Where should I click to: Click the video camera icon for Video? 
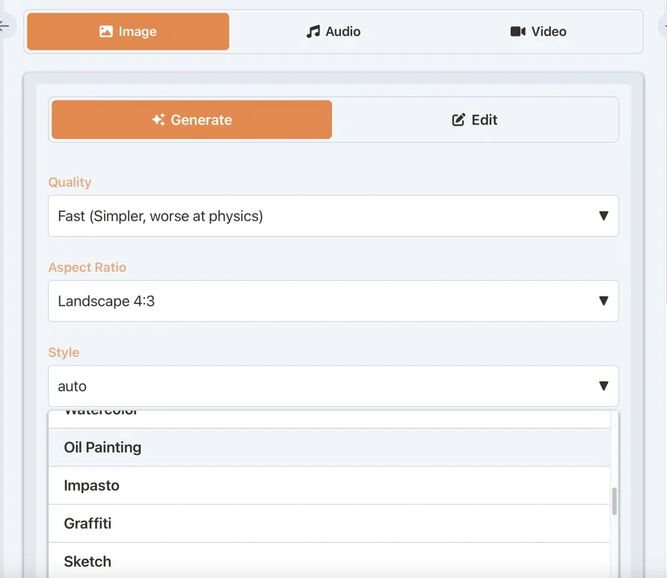point(517,31)
